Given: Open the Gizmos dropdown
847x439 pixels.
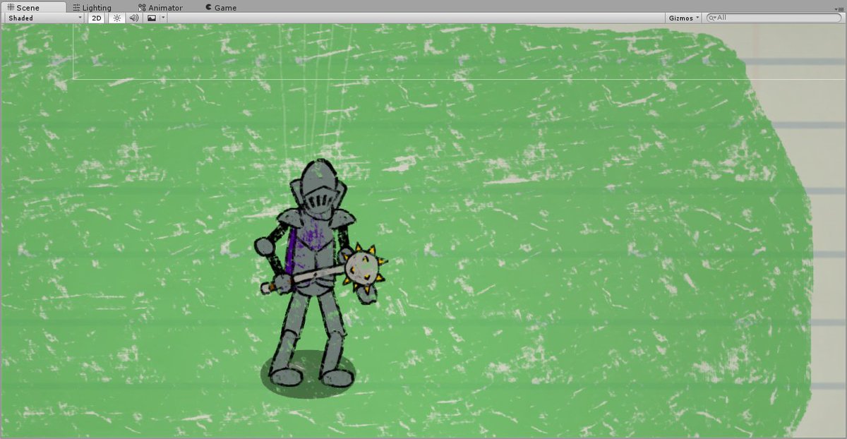Looking at the screenshot, I should (684, 18).
